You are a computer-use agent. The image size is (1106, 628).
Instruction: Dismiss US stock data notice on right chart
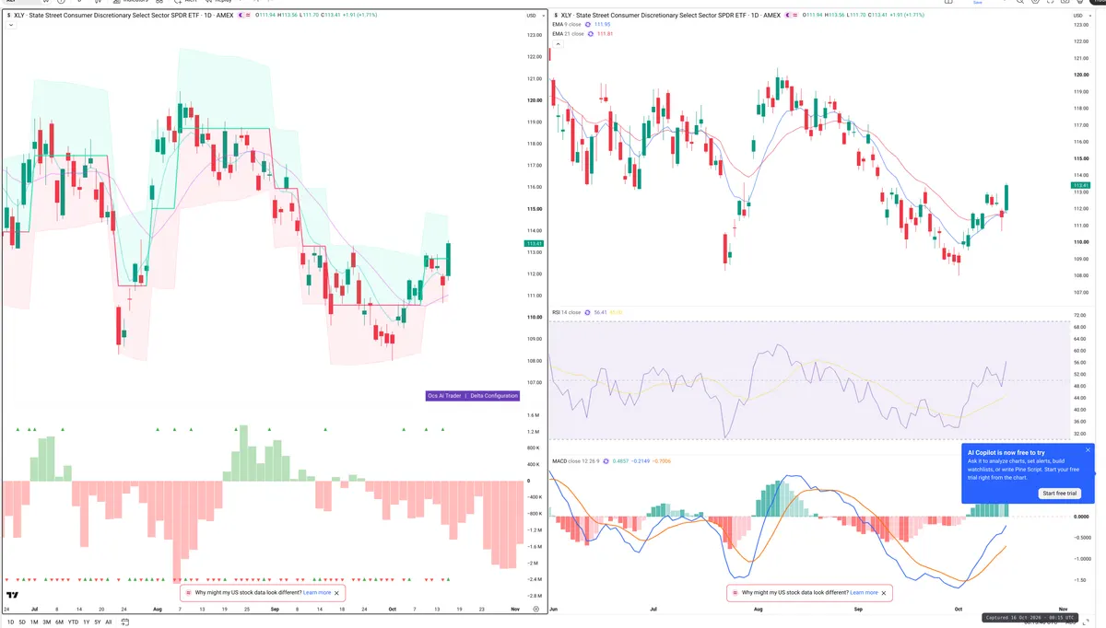point(884,593)
